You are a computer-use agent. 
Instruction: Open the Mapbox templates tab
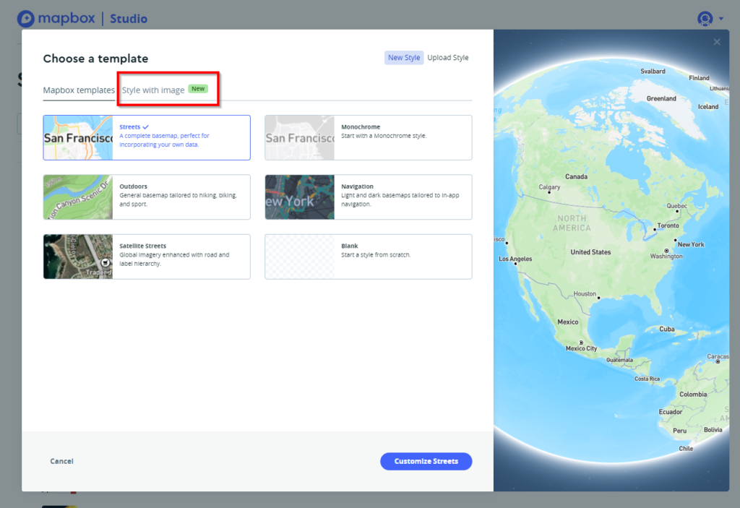[x=78, y=90]
